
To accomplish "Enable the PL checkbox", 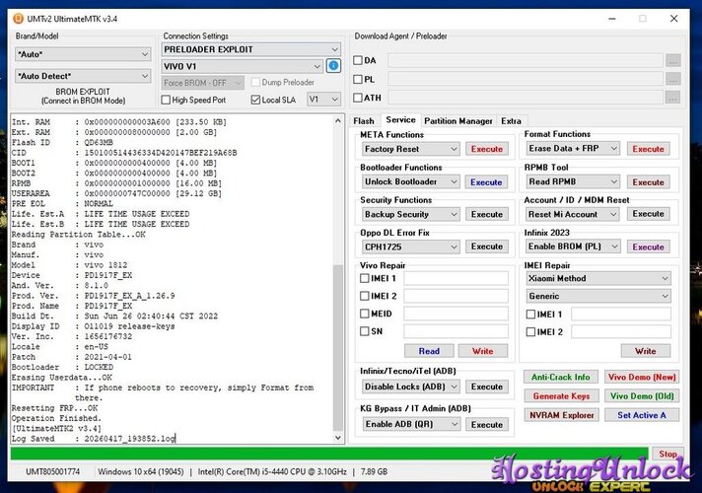I will 358,79.
